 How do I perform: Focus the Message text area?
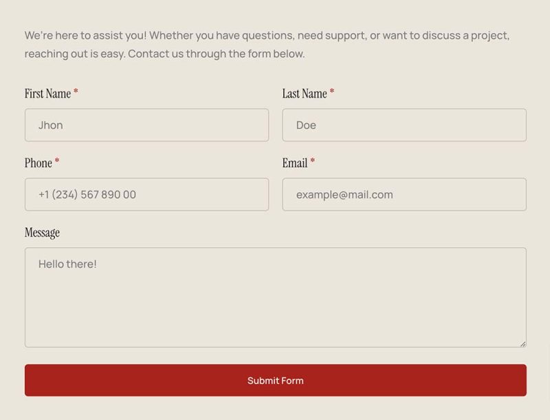click(x=275, y=303)
